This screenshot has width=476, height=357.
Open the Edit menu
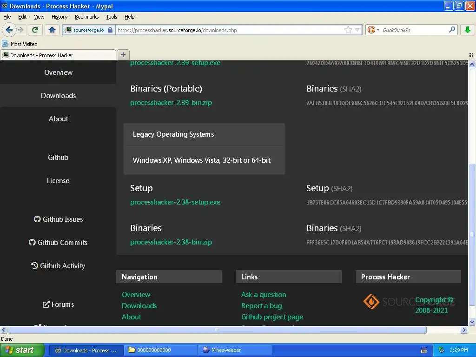point(22,17)
